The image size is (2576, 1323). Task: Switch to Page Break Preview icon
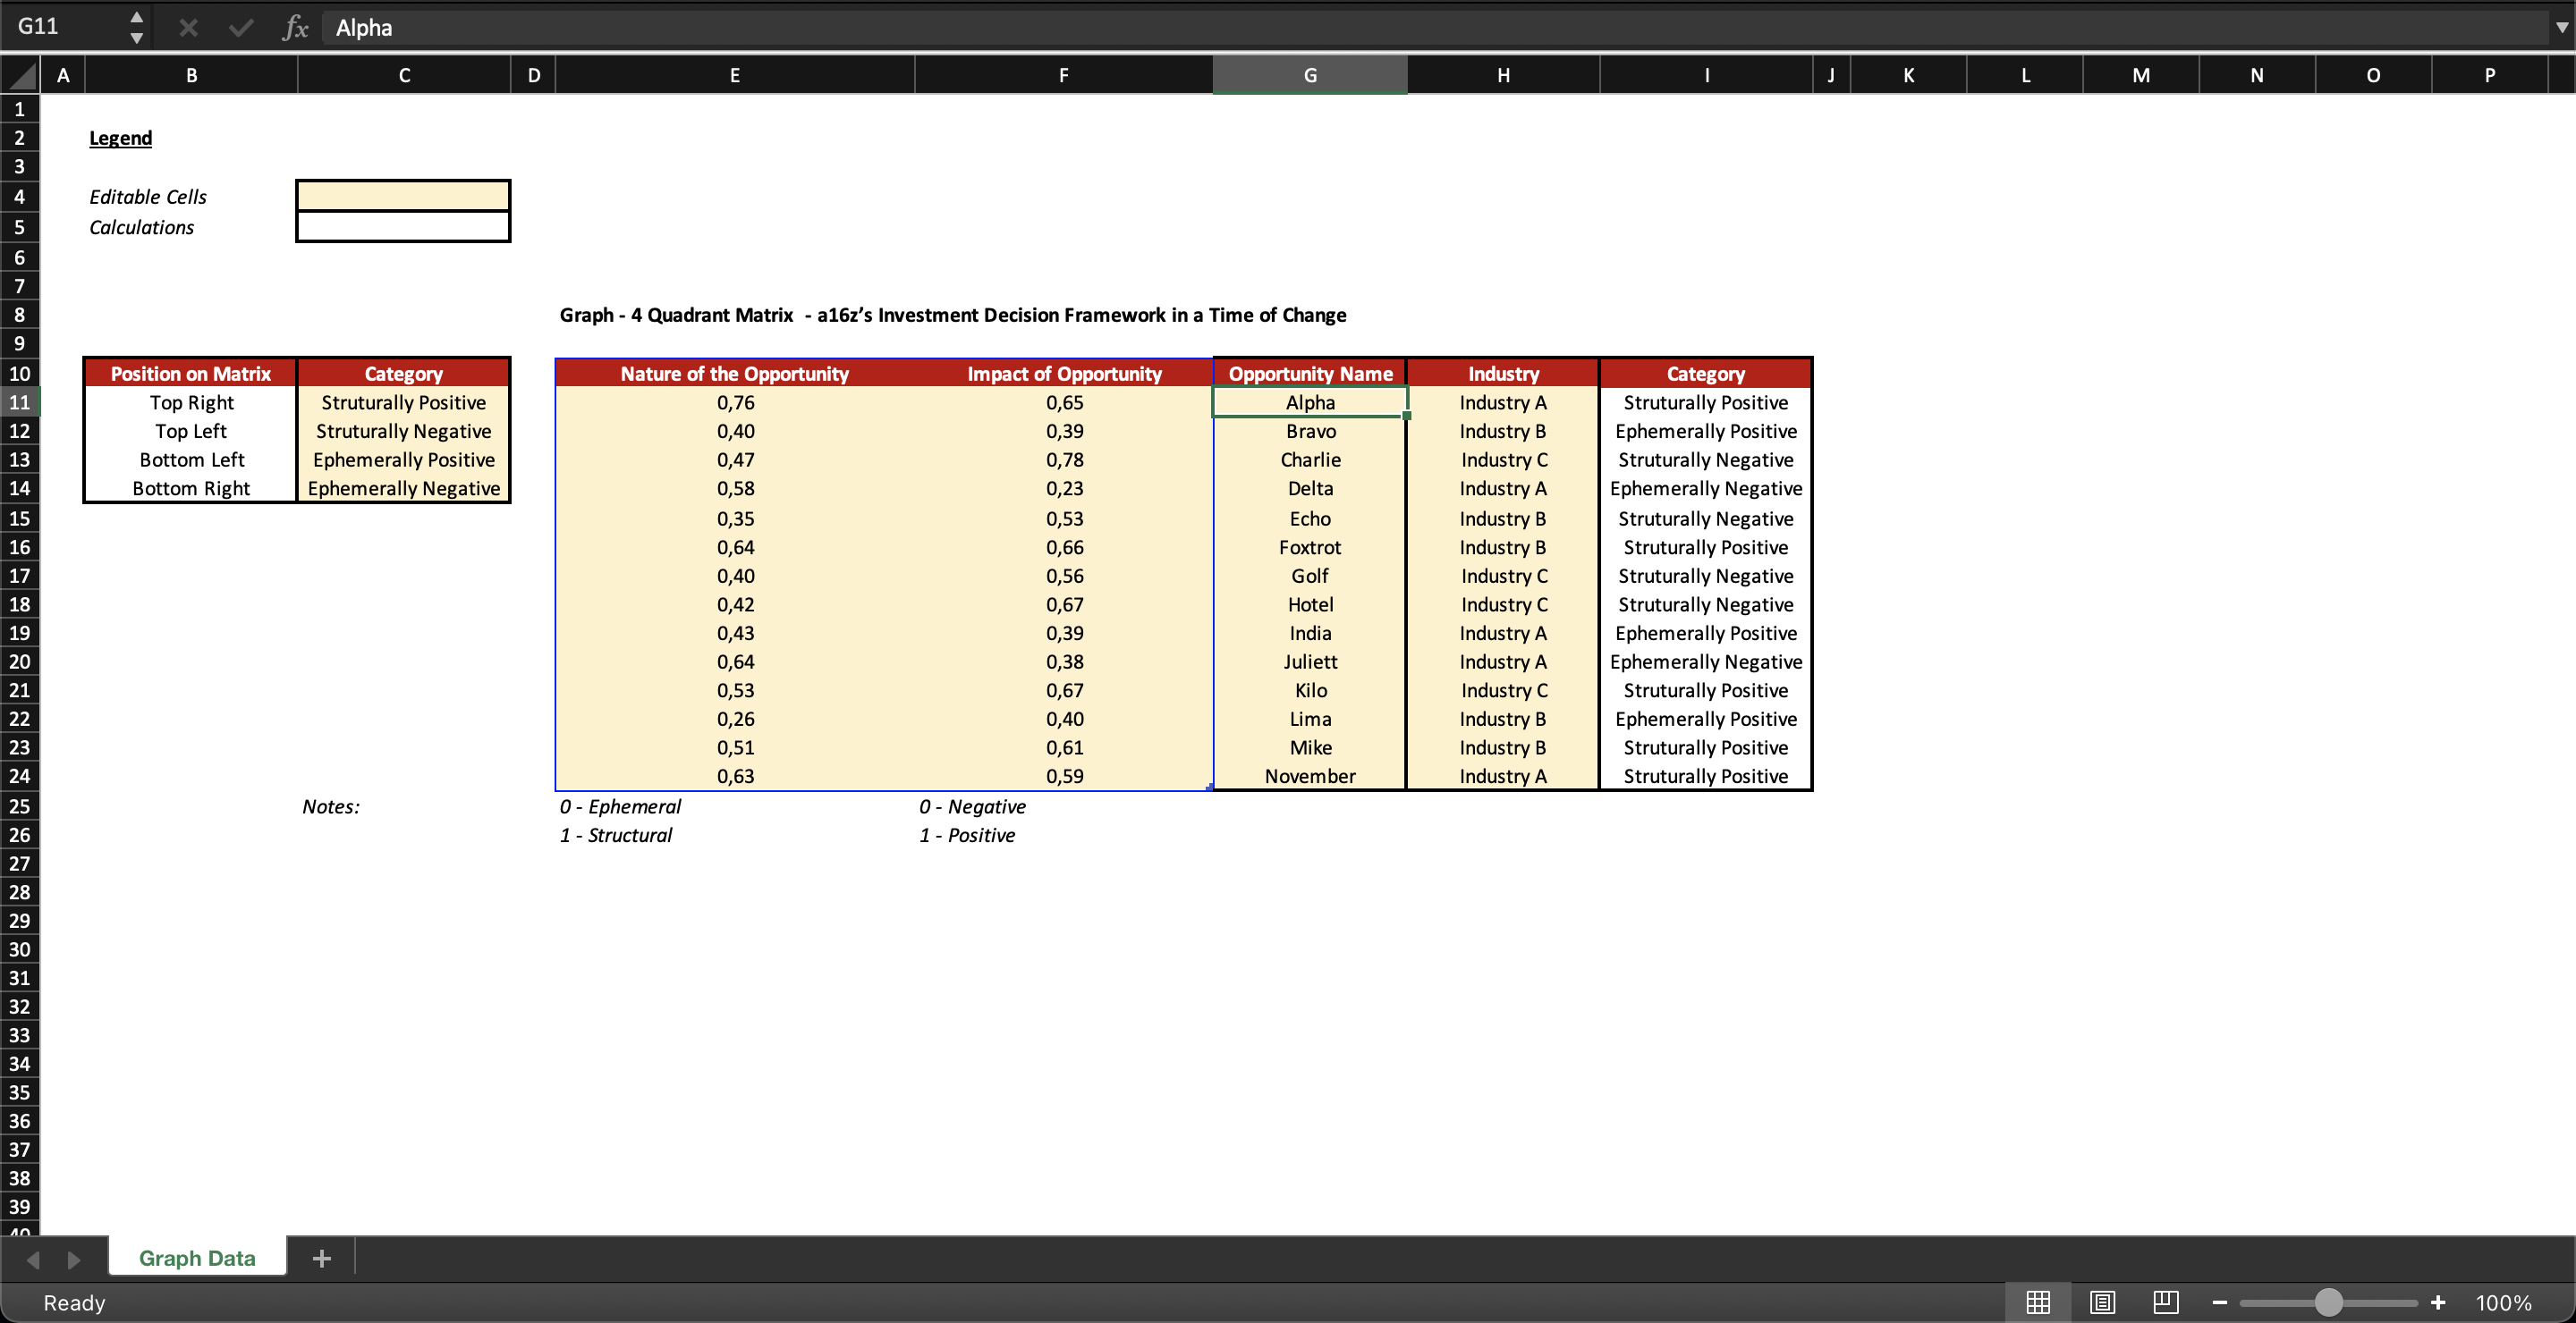point(2165,1302)
